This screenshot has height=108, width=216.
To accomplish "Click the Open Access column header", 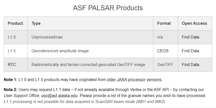I will point(194,23).
